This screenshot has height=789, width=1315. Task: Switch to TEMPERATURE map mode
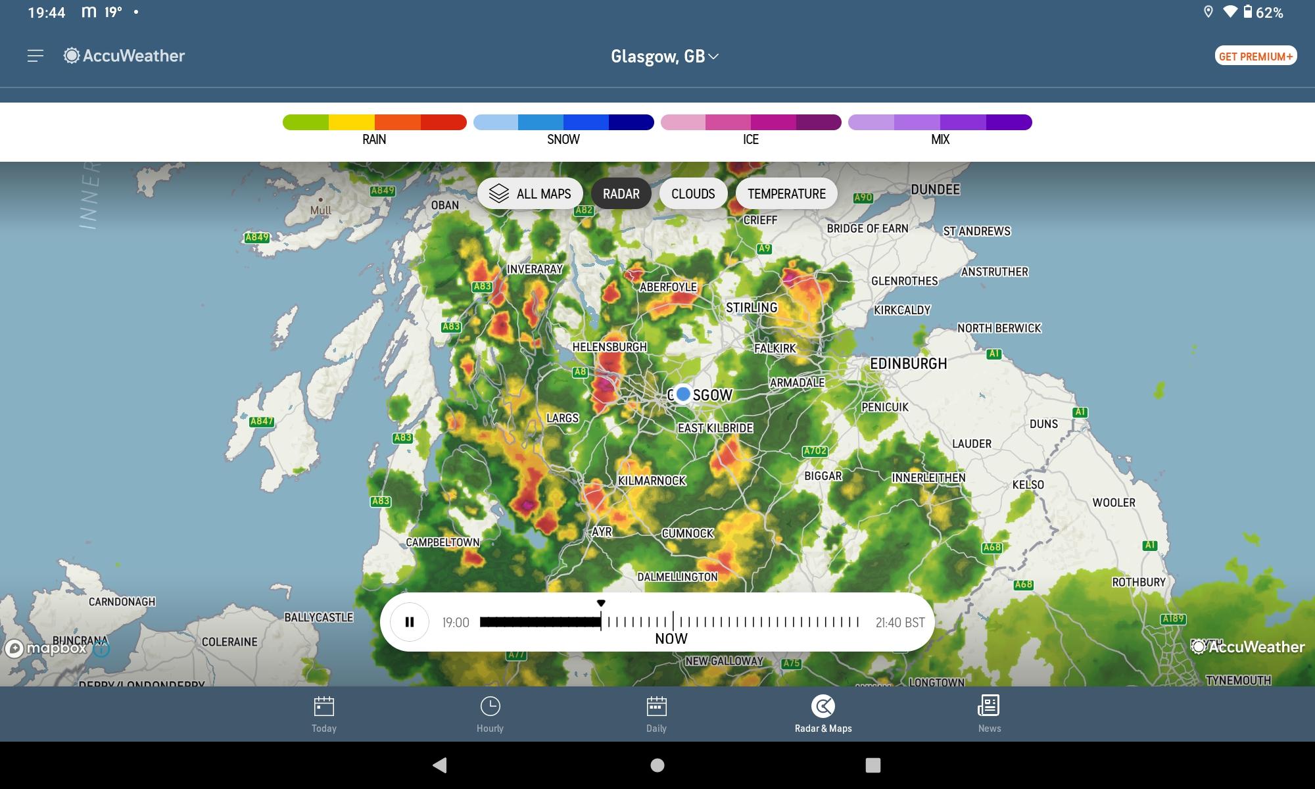coord(786,194)
